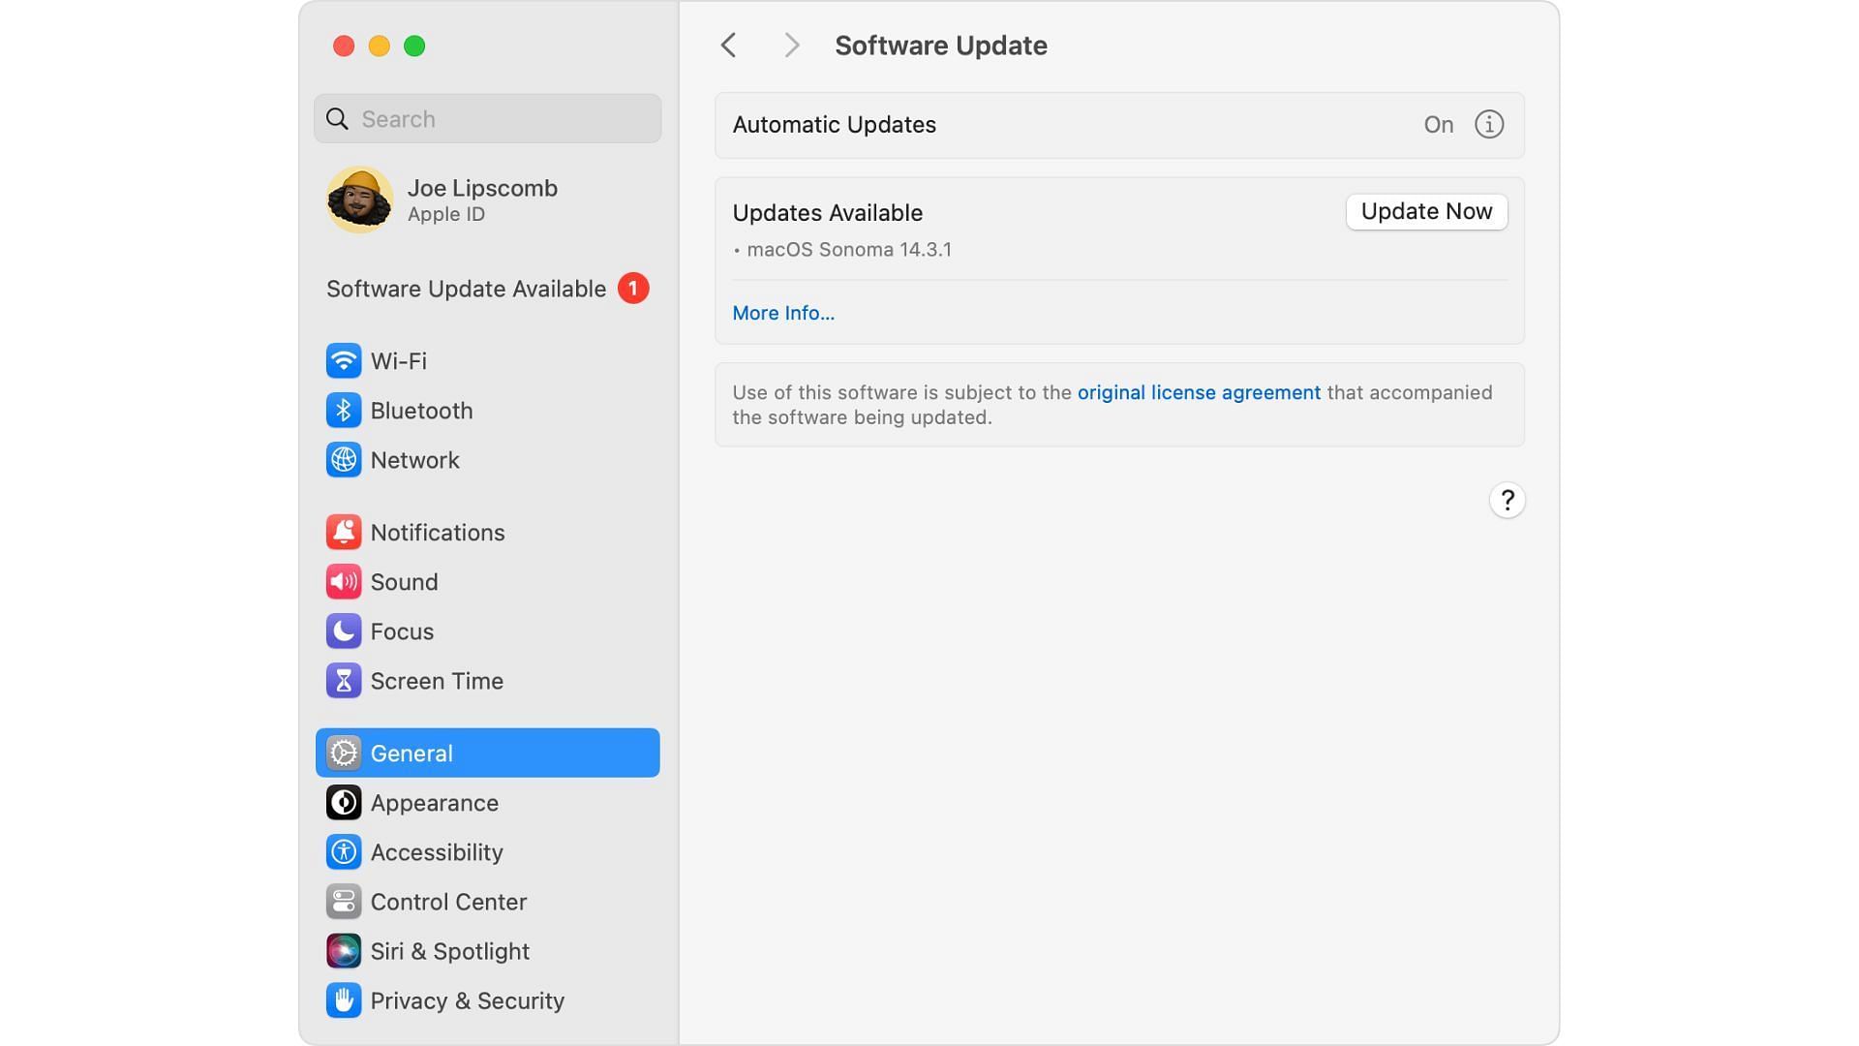The image size is (1859, 1046).
Task: Click the red update badge
Action: (x=633, y=289)
